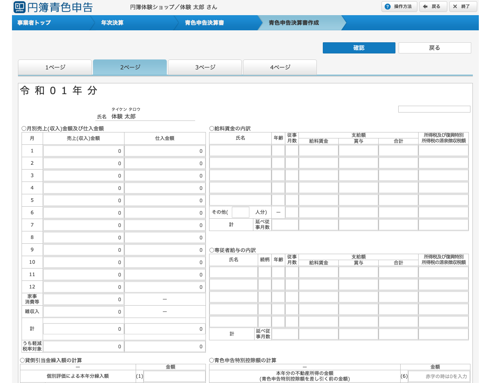Click the 不動産所得の金額 (6) input field
Screen dimensions: 490x383
click(x=439, y=376)
